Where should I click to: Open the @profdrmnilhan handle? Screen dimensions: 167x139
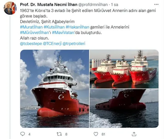click(93, 4)
